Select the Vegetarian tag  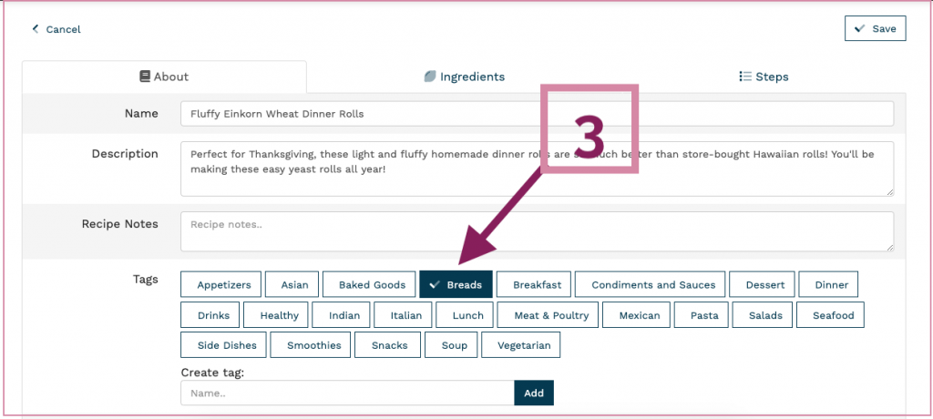coord(520,345)
